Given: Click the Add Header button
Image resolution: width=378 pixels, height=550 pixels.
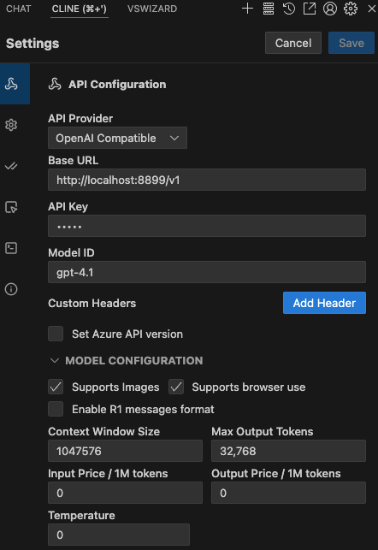Looking at the screenshot, I should 324,303.
